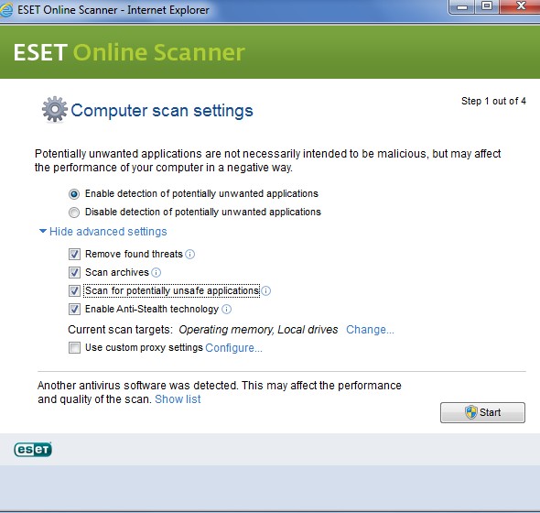Enable Use custom proxy settings checkbox
Viewport: 540px width, 513px height.
(x=74, y=348)
